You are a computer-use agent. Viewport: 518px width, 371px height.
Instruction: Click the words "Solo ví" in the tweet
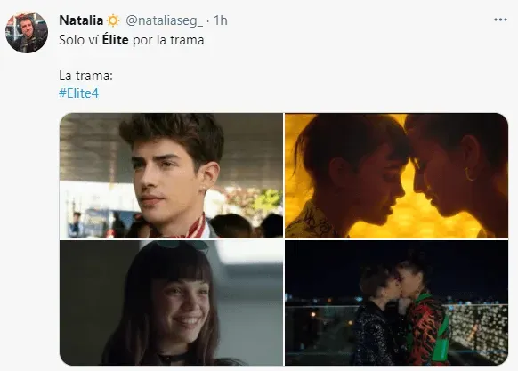pos(79,40)
